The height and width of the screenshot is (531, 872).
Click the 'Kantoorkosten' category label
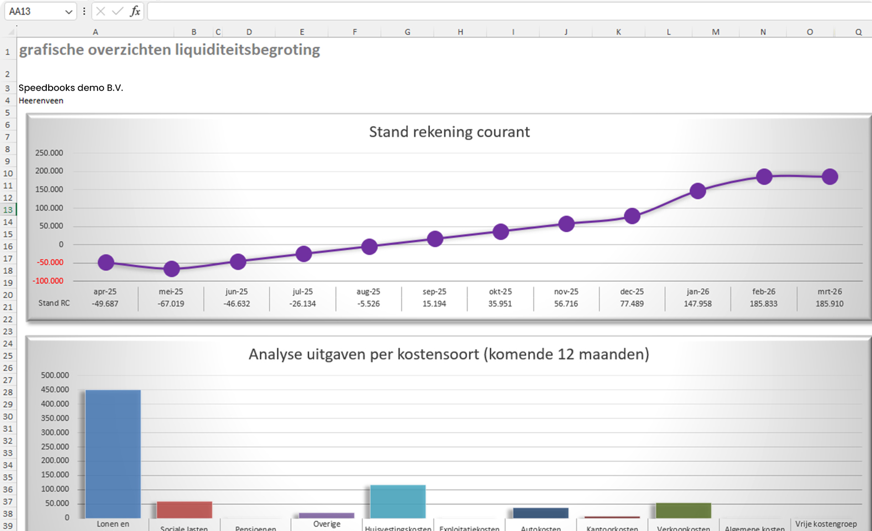(x=612, y=528)
